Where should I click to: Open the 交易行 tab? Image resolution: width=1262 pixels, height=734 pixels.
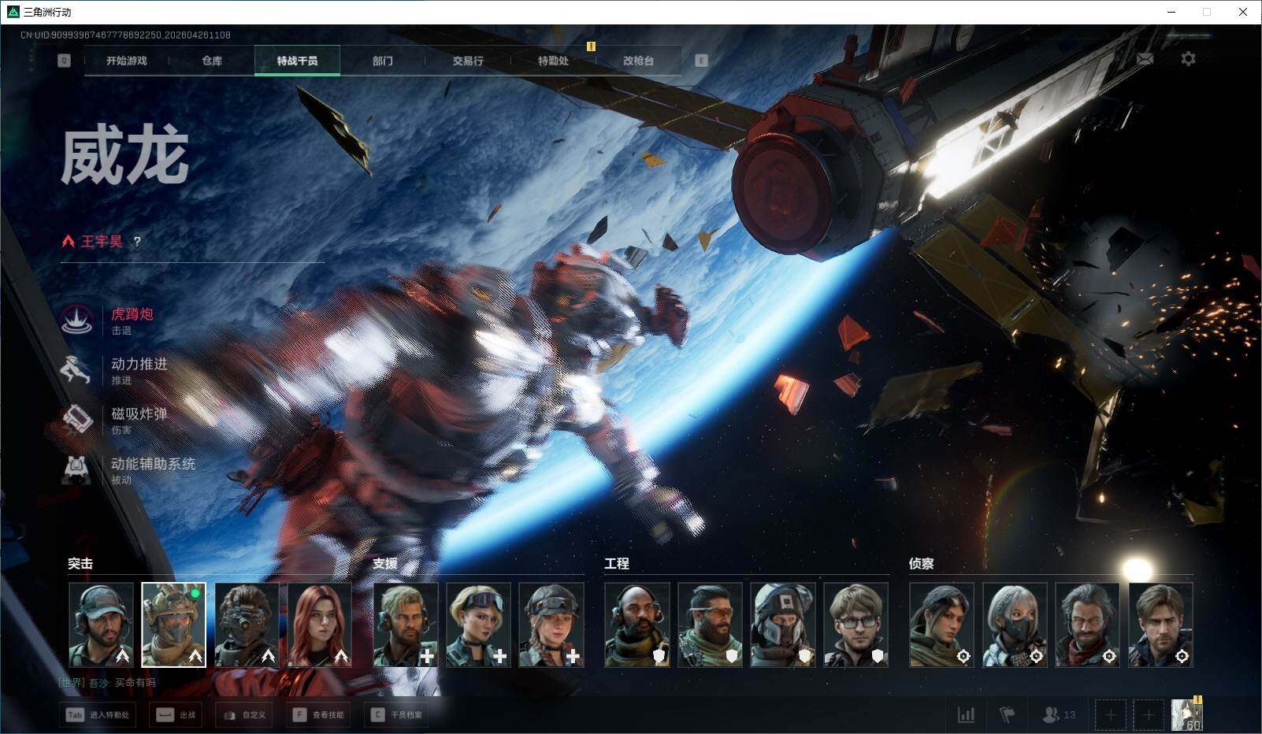click(x=468, y=61)
